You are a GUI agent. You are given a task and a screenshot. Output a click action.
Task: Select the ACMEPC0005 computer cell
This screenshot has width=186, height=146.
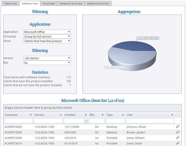[13, 132]
